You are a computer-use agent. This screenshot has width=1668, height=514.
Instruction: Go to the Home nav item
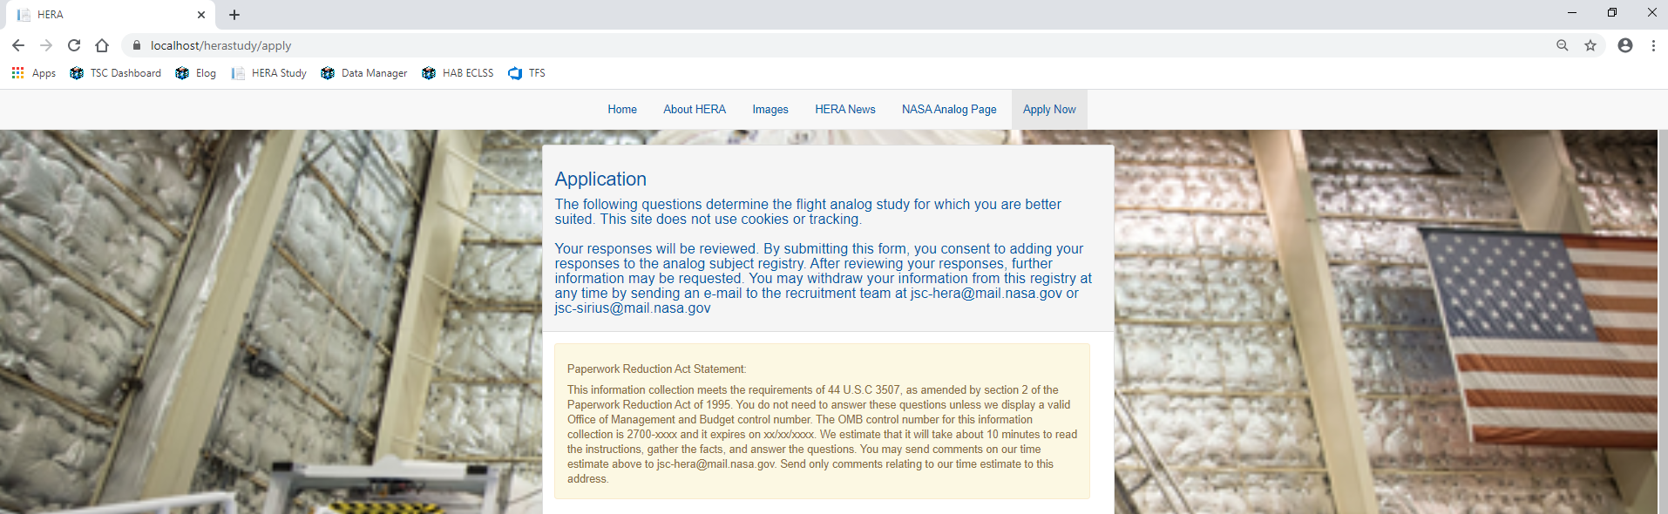[622, 110]
